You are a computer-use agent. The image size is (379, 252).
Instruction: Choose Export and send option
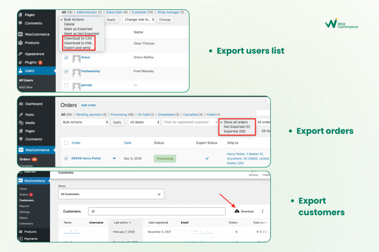(x=77, y=48)
